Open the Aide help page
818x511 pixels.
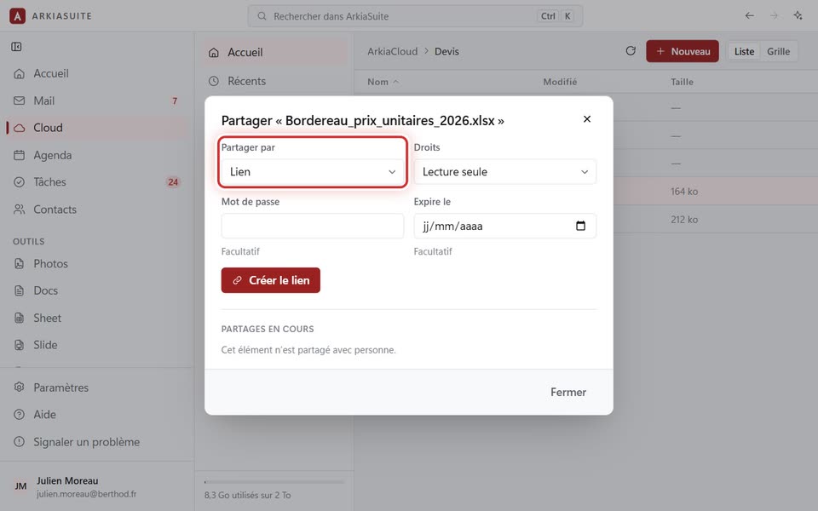coord(97,415)
